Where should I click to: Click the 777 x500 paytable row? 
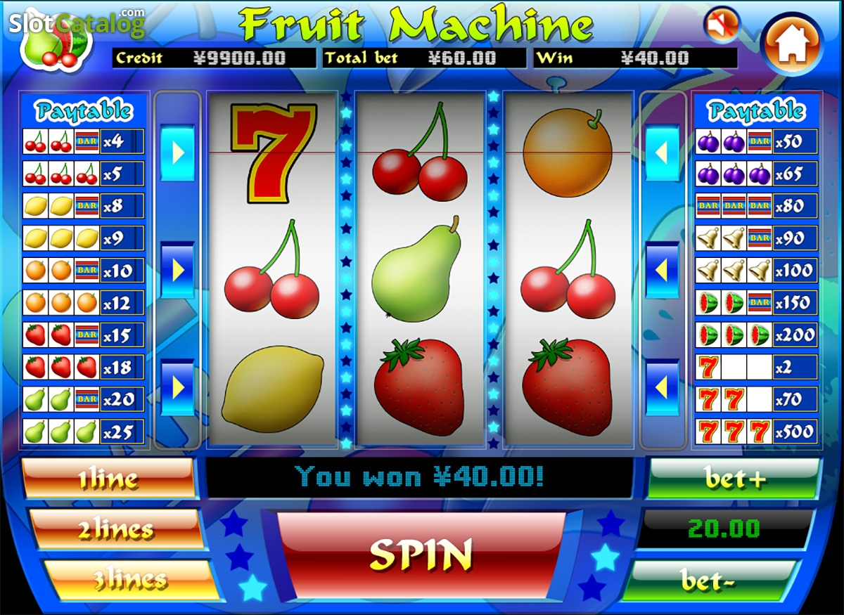(756, 431)
